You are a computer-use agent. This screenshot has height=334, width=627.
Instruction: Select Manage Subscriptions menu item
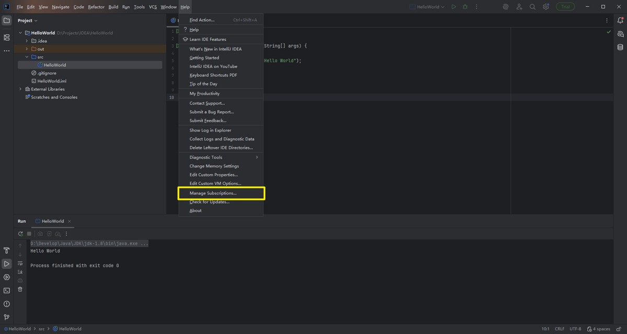[x=213, y=193]
